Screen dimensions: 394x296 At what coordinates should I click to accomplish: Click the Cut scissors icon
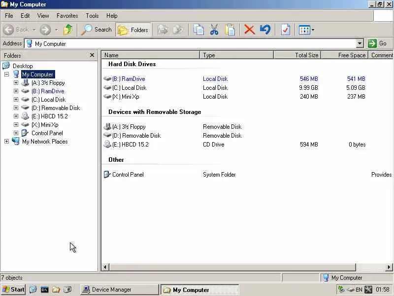214,30
